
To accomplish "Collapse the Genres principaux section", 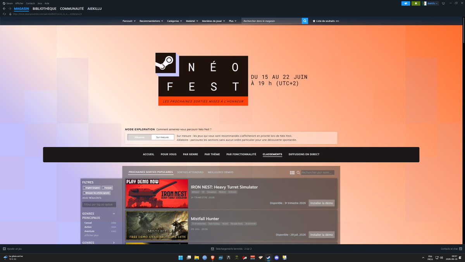I will point(114,213).
